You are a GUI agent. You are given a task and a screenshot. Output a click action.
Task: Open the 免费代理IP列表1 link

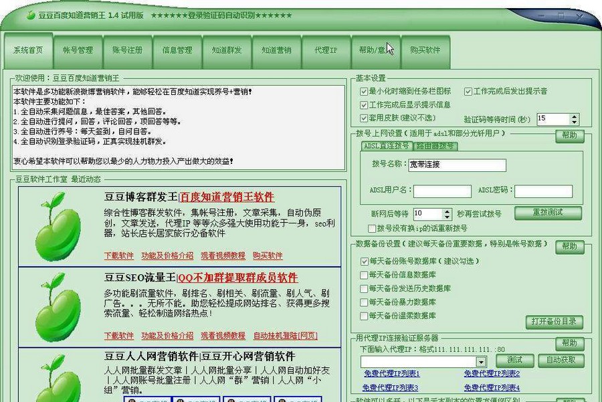pos(391,373)
